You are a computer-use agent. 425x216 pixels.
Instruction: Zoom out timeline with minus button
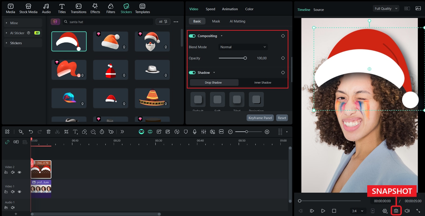[x=230, y=131]
